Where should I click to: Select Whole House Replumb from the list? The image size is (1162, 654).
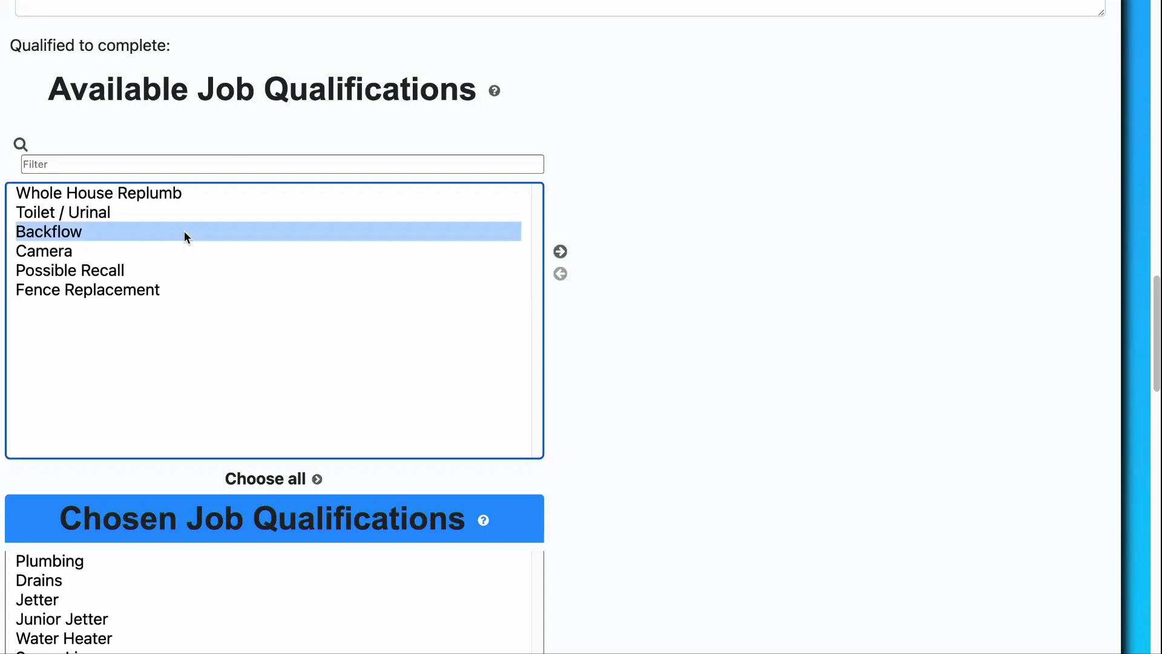[98, 193]
